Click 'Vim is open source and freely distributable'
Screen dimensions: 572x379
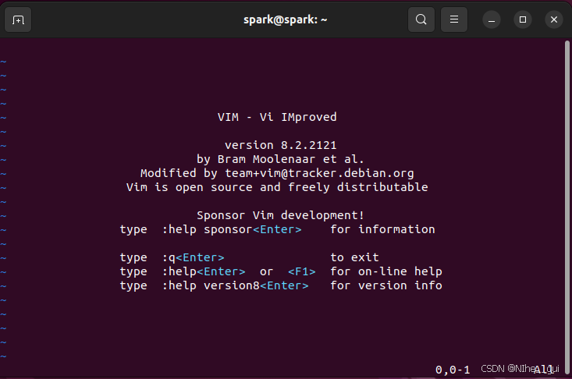coord(277,187)
